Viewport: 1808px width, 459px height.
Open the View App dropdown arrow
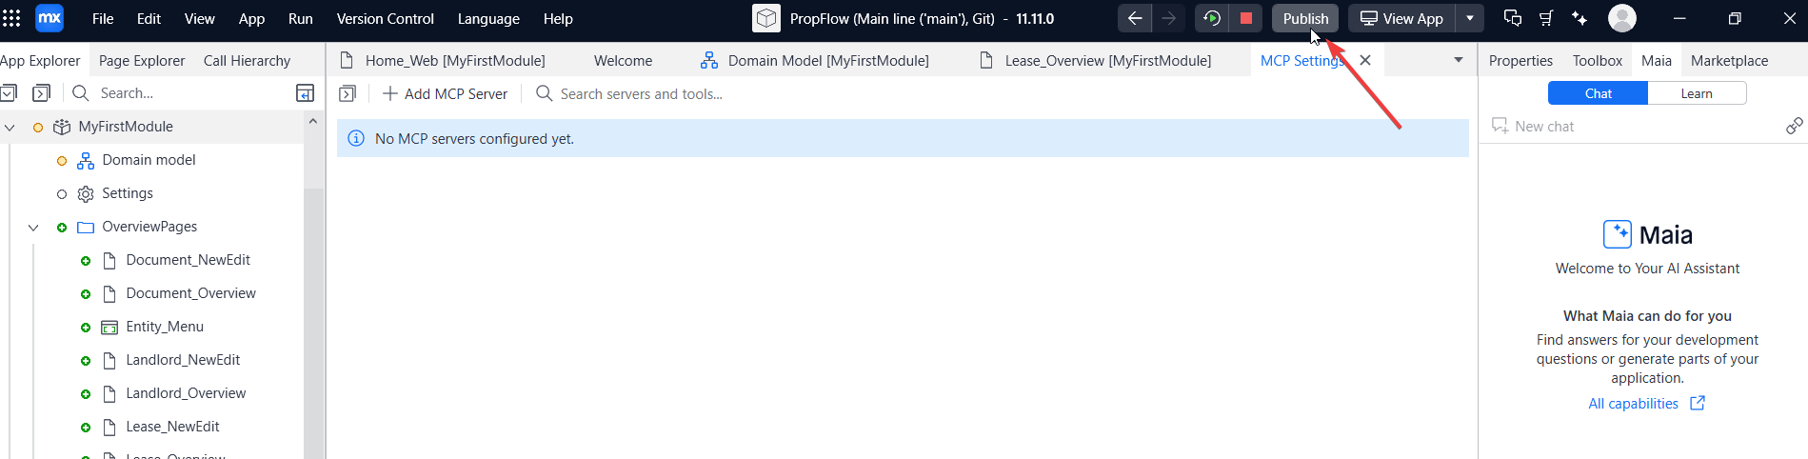click(x=1470, y=18)
